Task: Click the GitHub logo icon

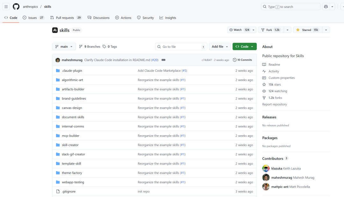Action: (16, 7)
